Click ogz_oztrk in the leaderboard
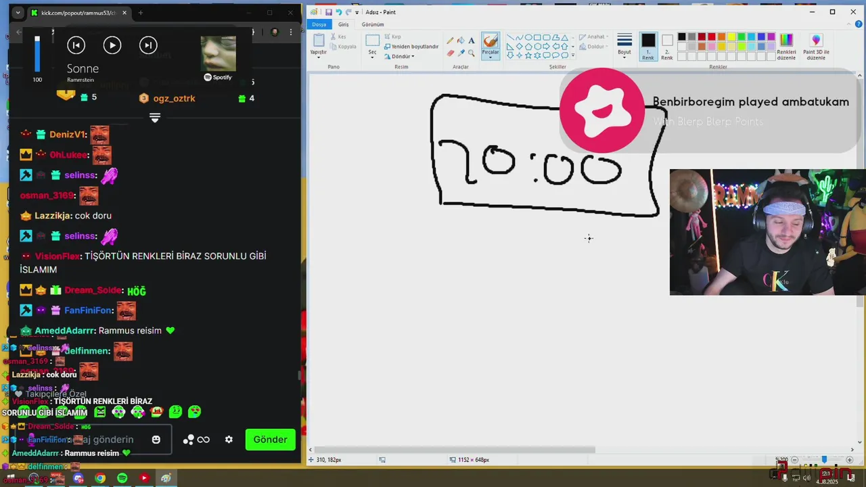This screenshot has height=487, width=866. [174, 98]
